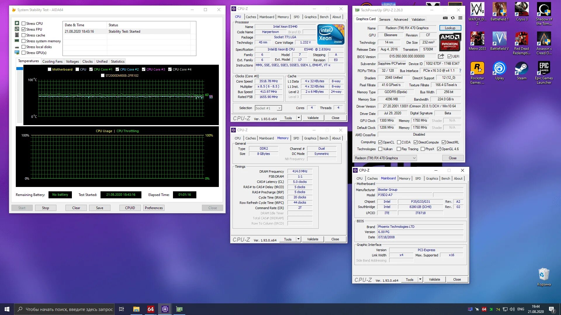Switch to the Cooling Fans tab
The height and width of the screenshot is (315, 561).
pos(52,62)
